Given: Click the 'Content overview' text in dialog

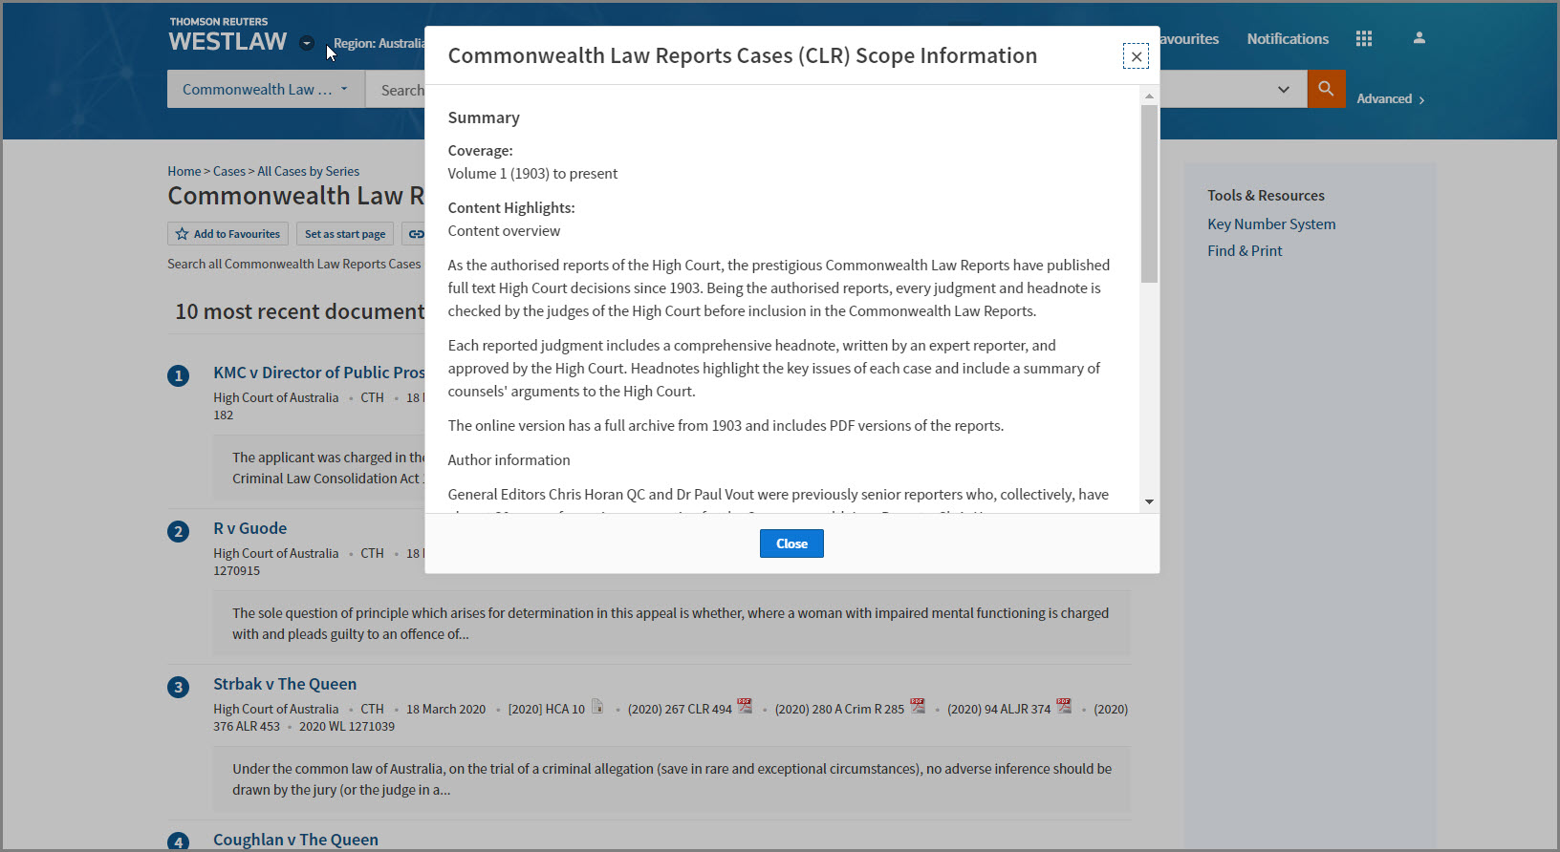Looking at the screenshot, I should pyautogui.click(x=504, y=231).
